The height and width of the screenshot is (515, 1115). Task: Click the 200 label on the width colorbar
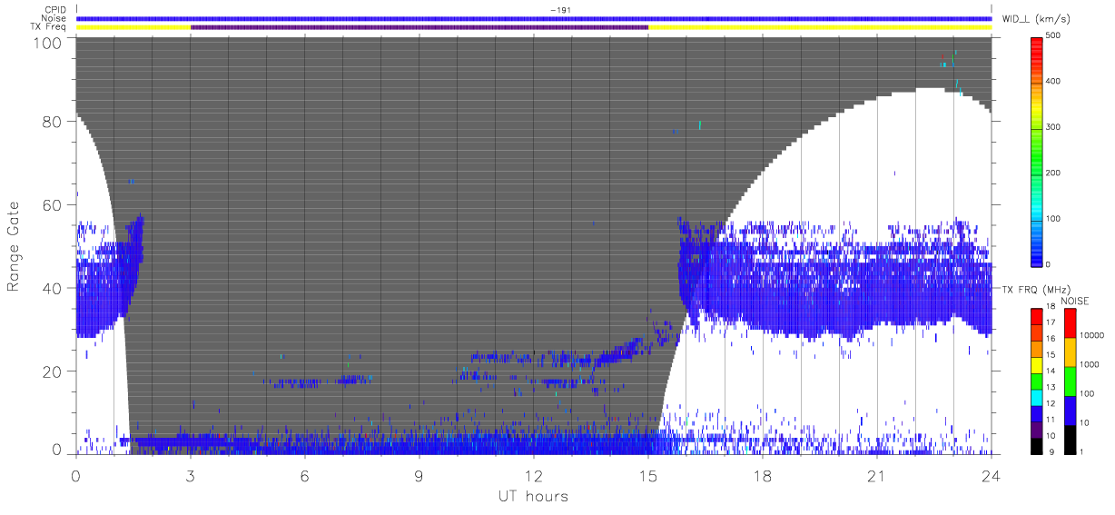(1053, 173)
